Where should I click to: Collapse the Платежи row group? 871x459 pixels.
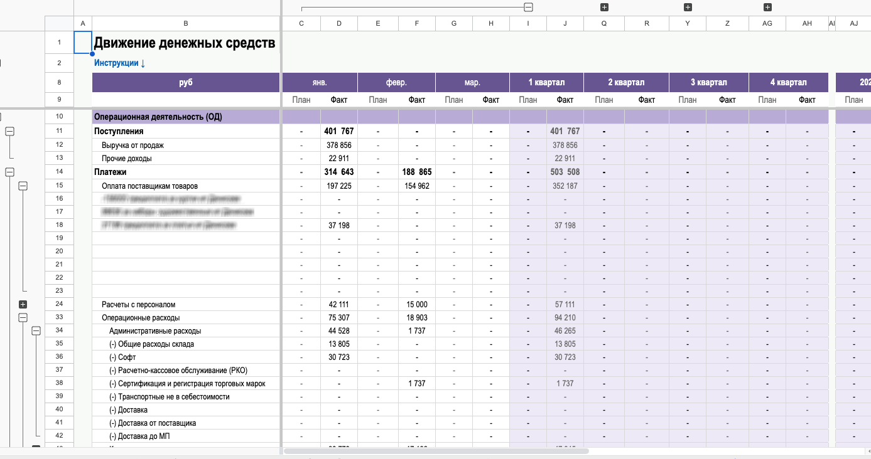click(x=10, y=172)
